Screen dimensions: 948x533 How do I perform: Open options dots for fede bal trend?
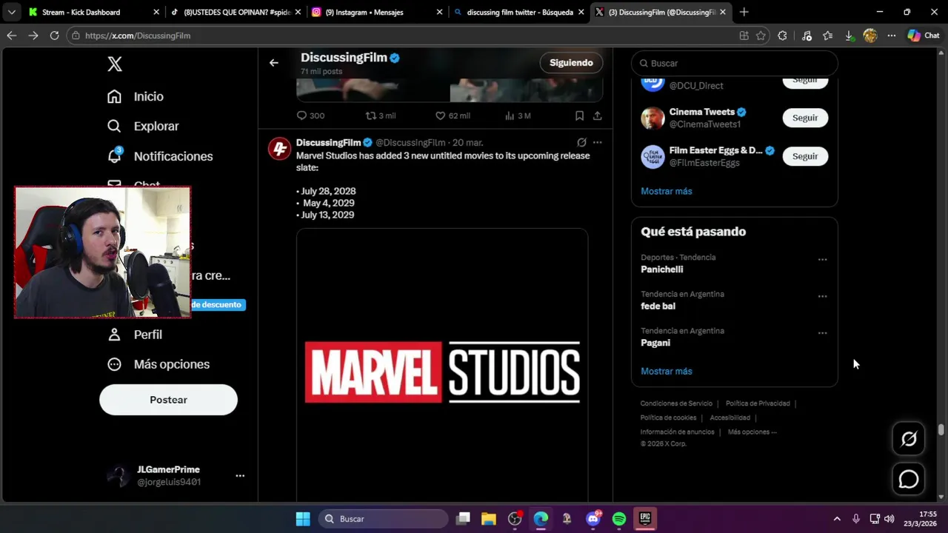coord(822,296)
